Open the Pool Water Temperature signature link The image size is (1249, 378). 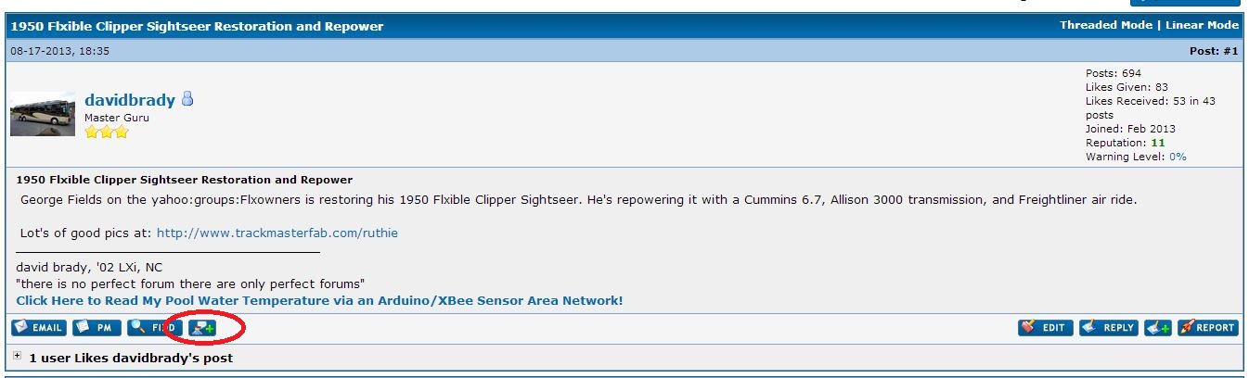319,300
